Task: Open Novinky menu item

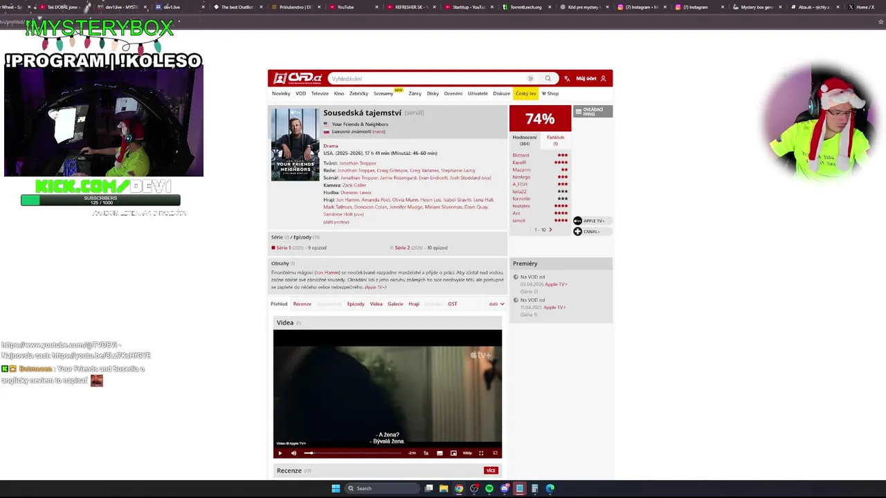Action: pos(281,93)
